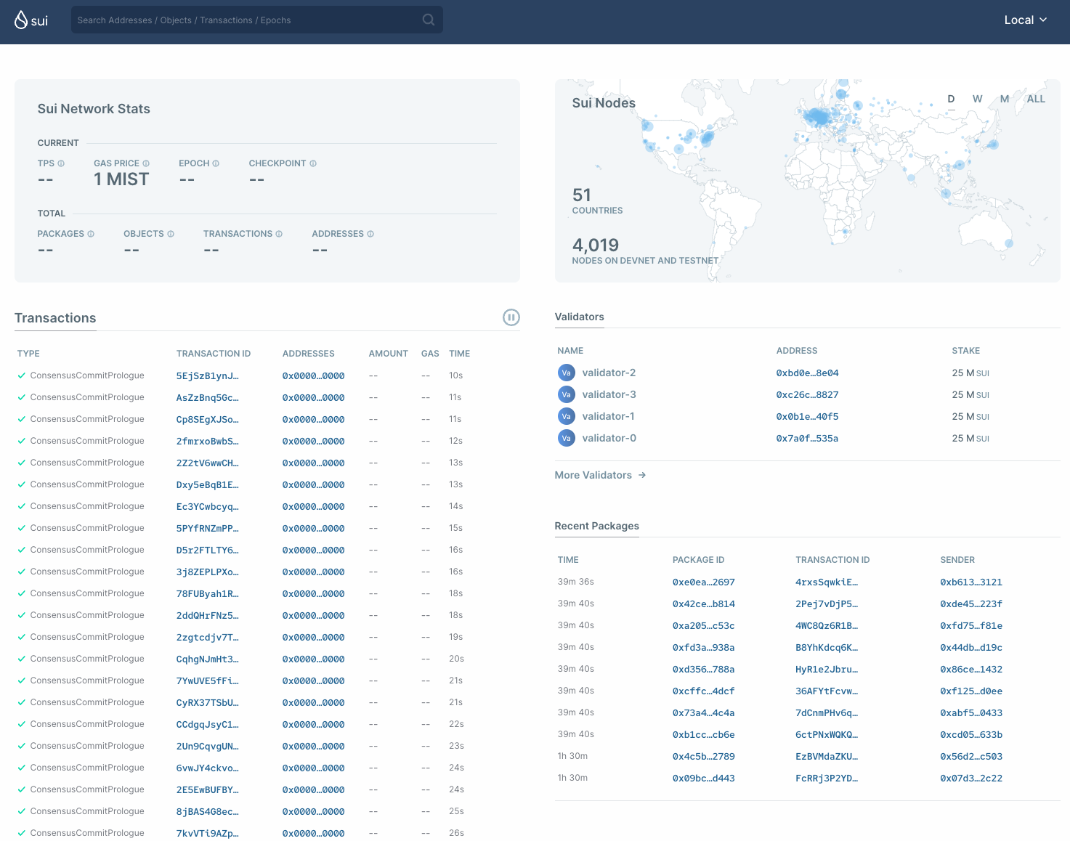Open the Transactions tab heading
Screen dimensions: 1070x841
tap(55, 318)
